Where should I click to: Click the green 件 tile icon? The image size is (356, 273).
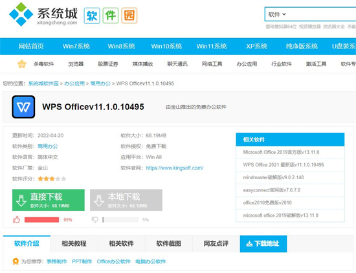(111, 16)
